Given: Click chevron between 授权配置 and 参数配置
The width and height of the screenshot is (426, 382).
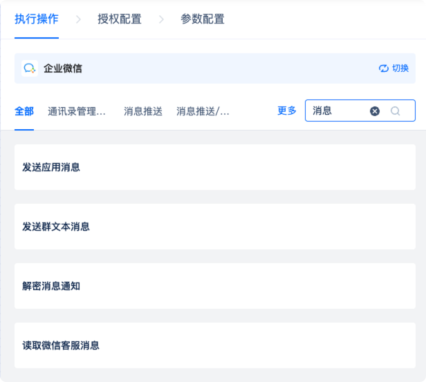Looking at the screenshot, I should [x=161, y=19].
